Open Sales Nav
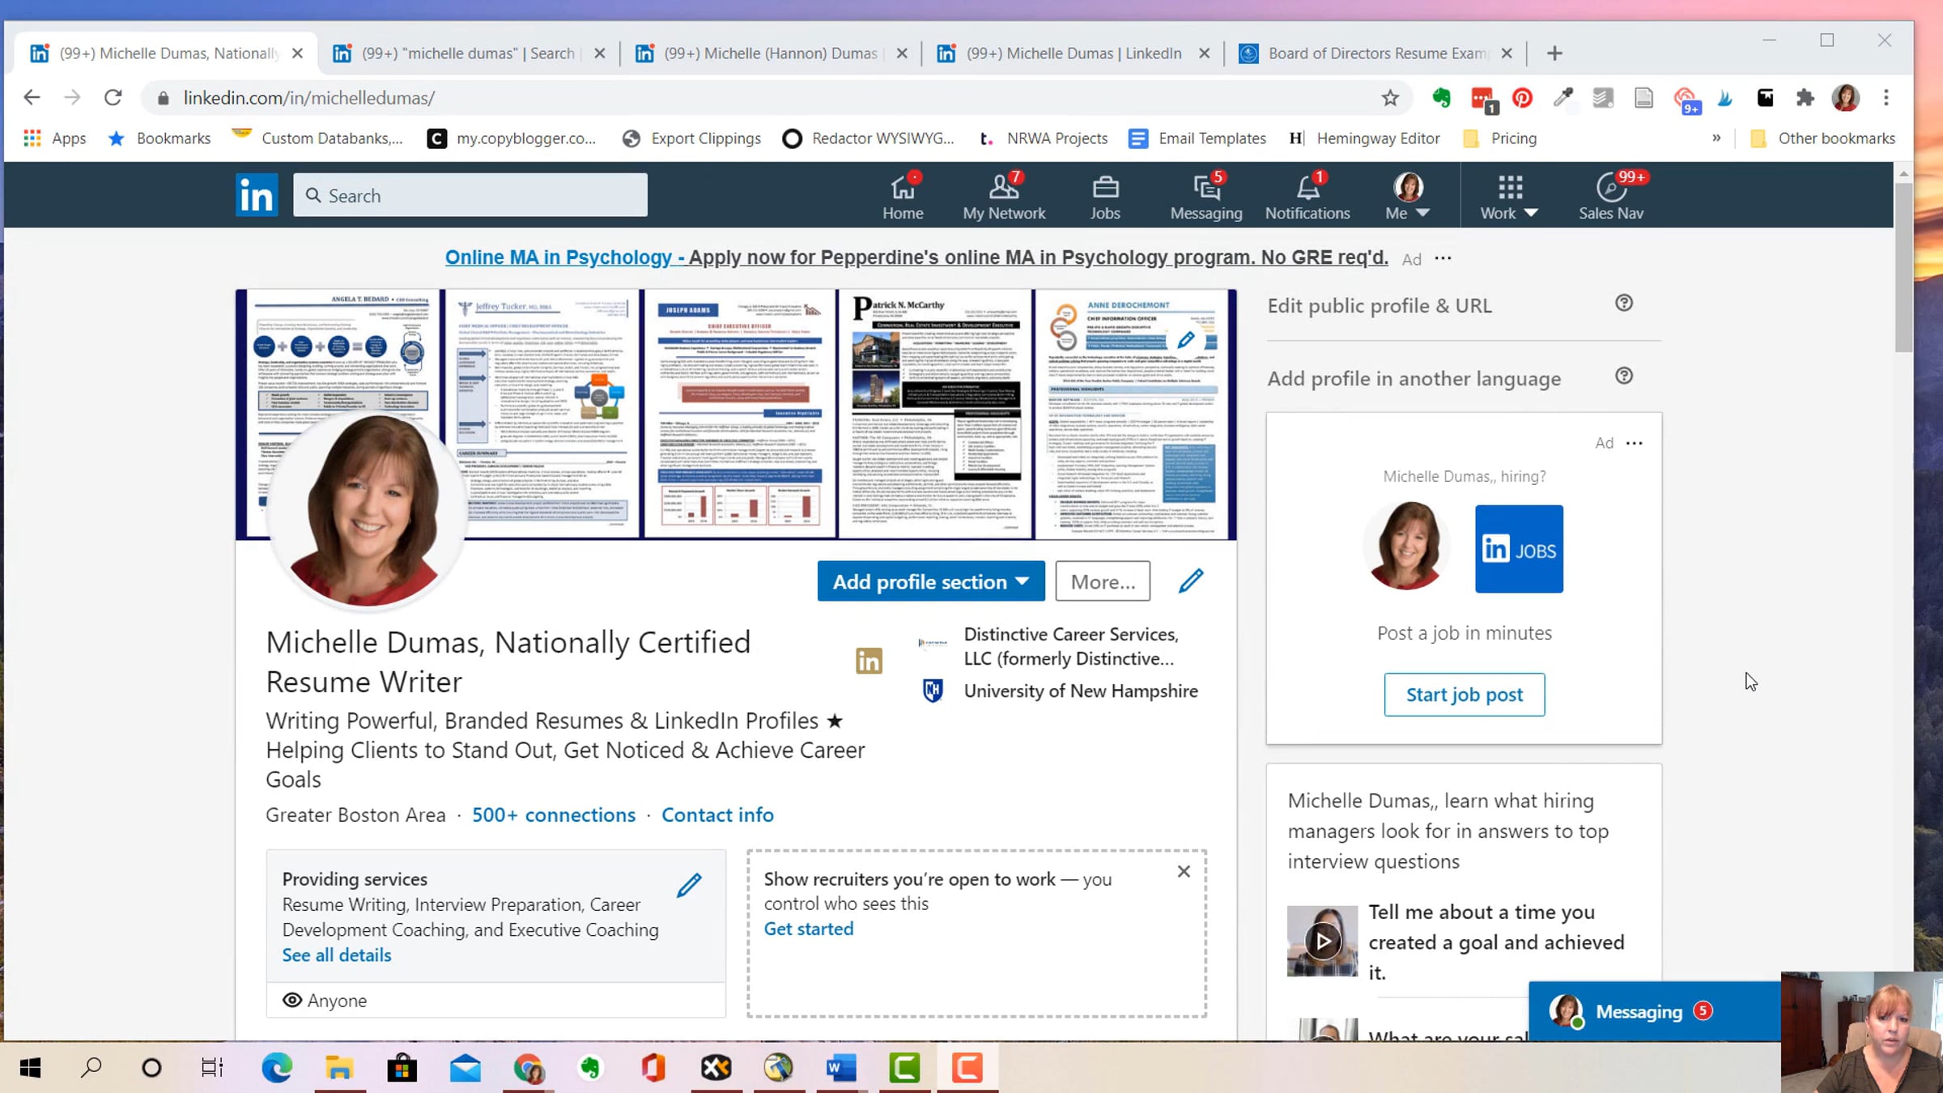Screen dimensions: 1943x1093 click(x=1611, y=197)
